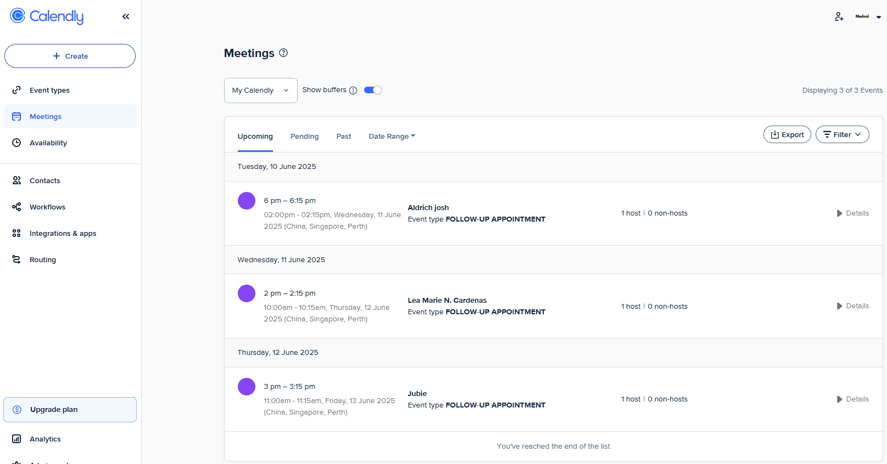The height and width of the screenshot is (464, 887).
Task: Open the Filter dropdown
Action: (x=842, y=134)
